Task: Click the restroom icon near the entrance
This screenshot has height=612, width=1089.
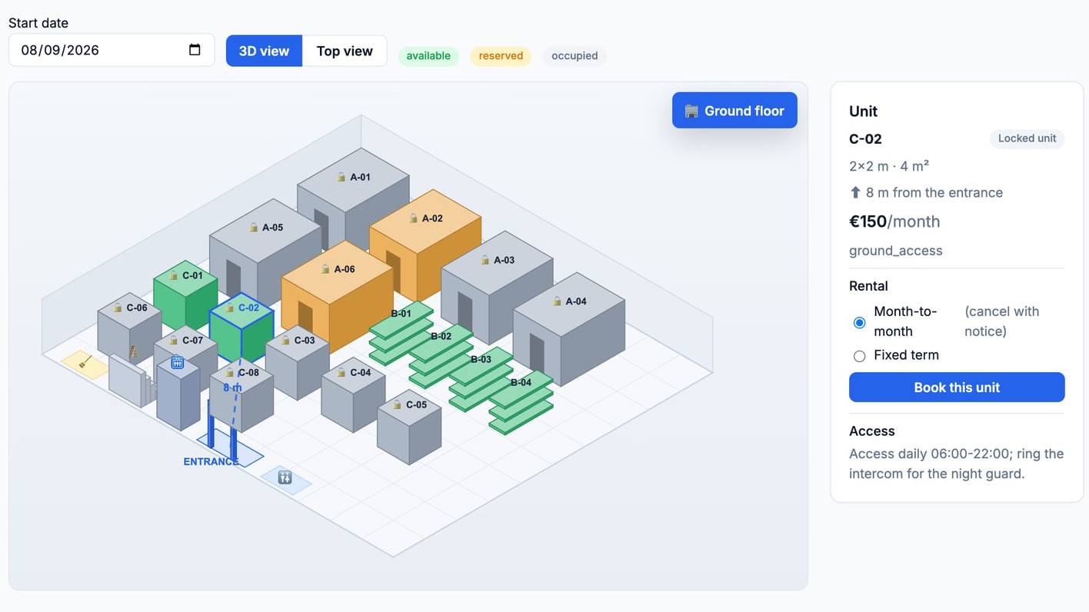Action: (x=285, y=477)
